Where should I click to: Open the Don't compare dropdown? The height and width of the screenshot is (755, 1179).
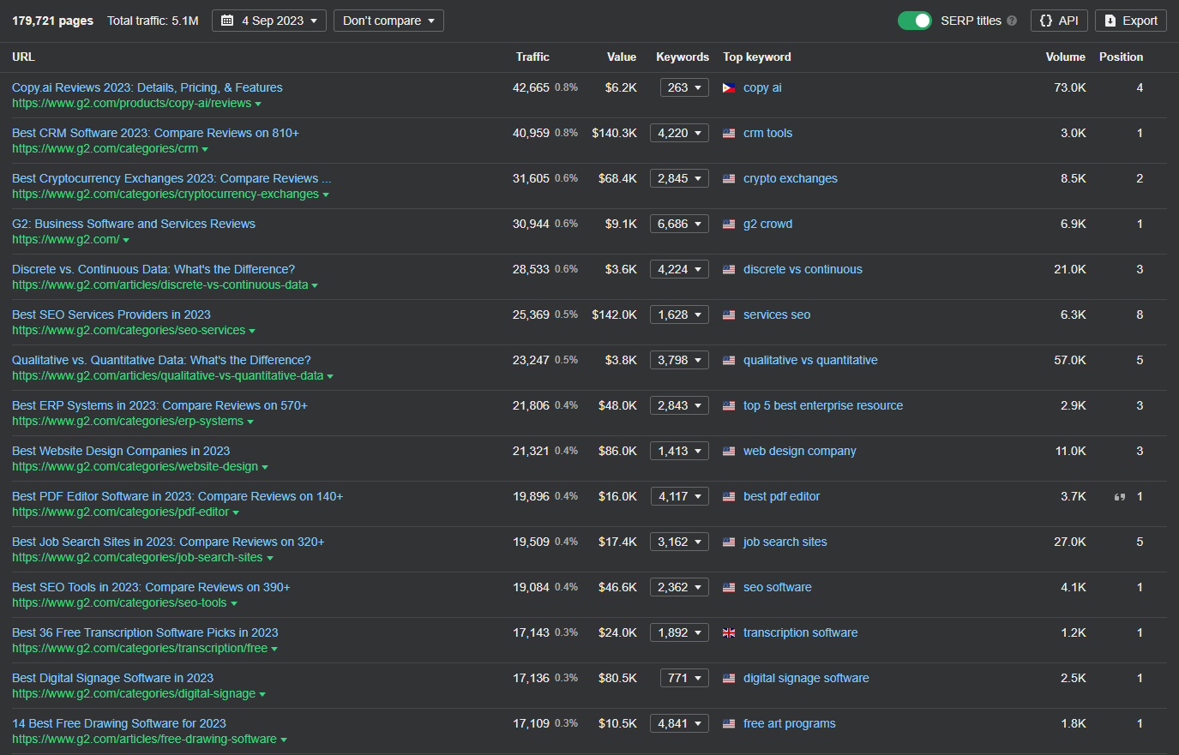pyautogui.click(x=388, y=21)
